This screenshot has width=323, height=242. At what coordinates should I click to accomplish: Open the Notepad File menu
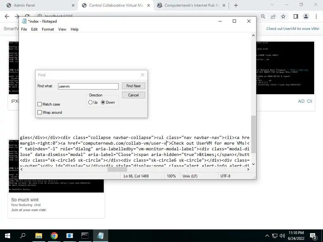(24, 29)
